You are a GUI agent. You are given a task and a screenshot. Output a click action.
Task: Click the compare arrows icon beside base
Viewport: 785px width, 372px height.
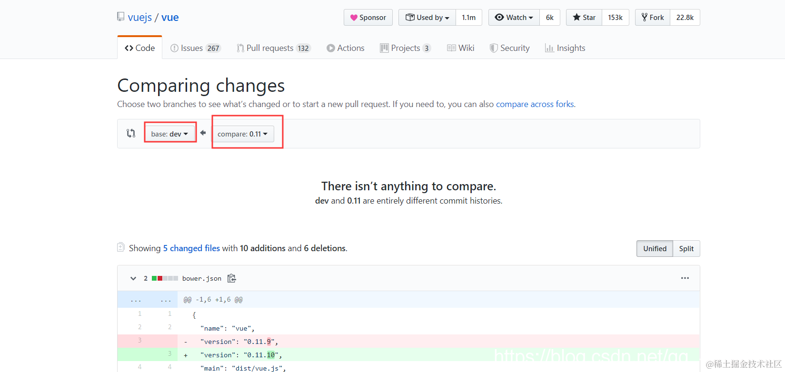click(x=131, y=134)
